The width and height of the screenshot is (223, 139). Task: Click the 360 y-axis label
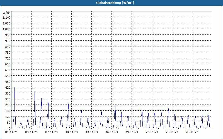click(8, 93)
